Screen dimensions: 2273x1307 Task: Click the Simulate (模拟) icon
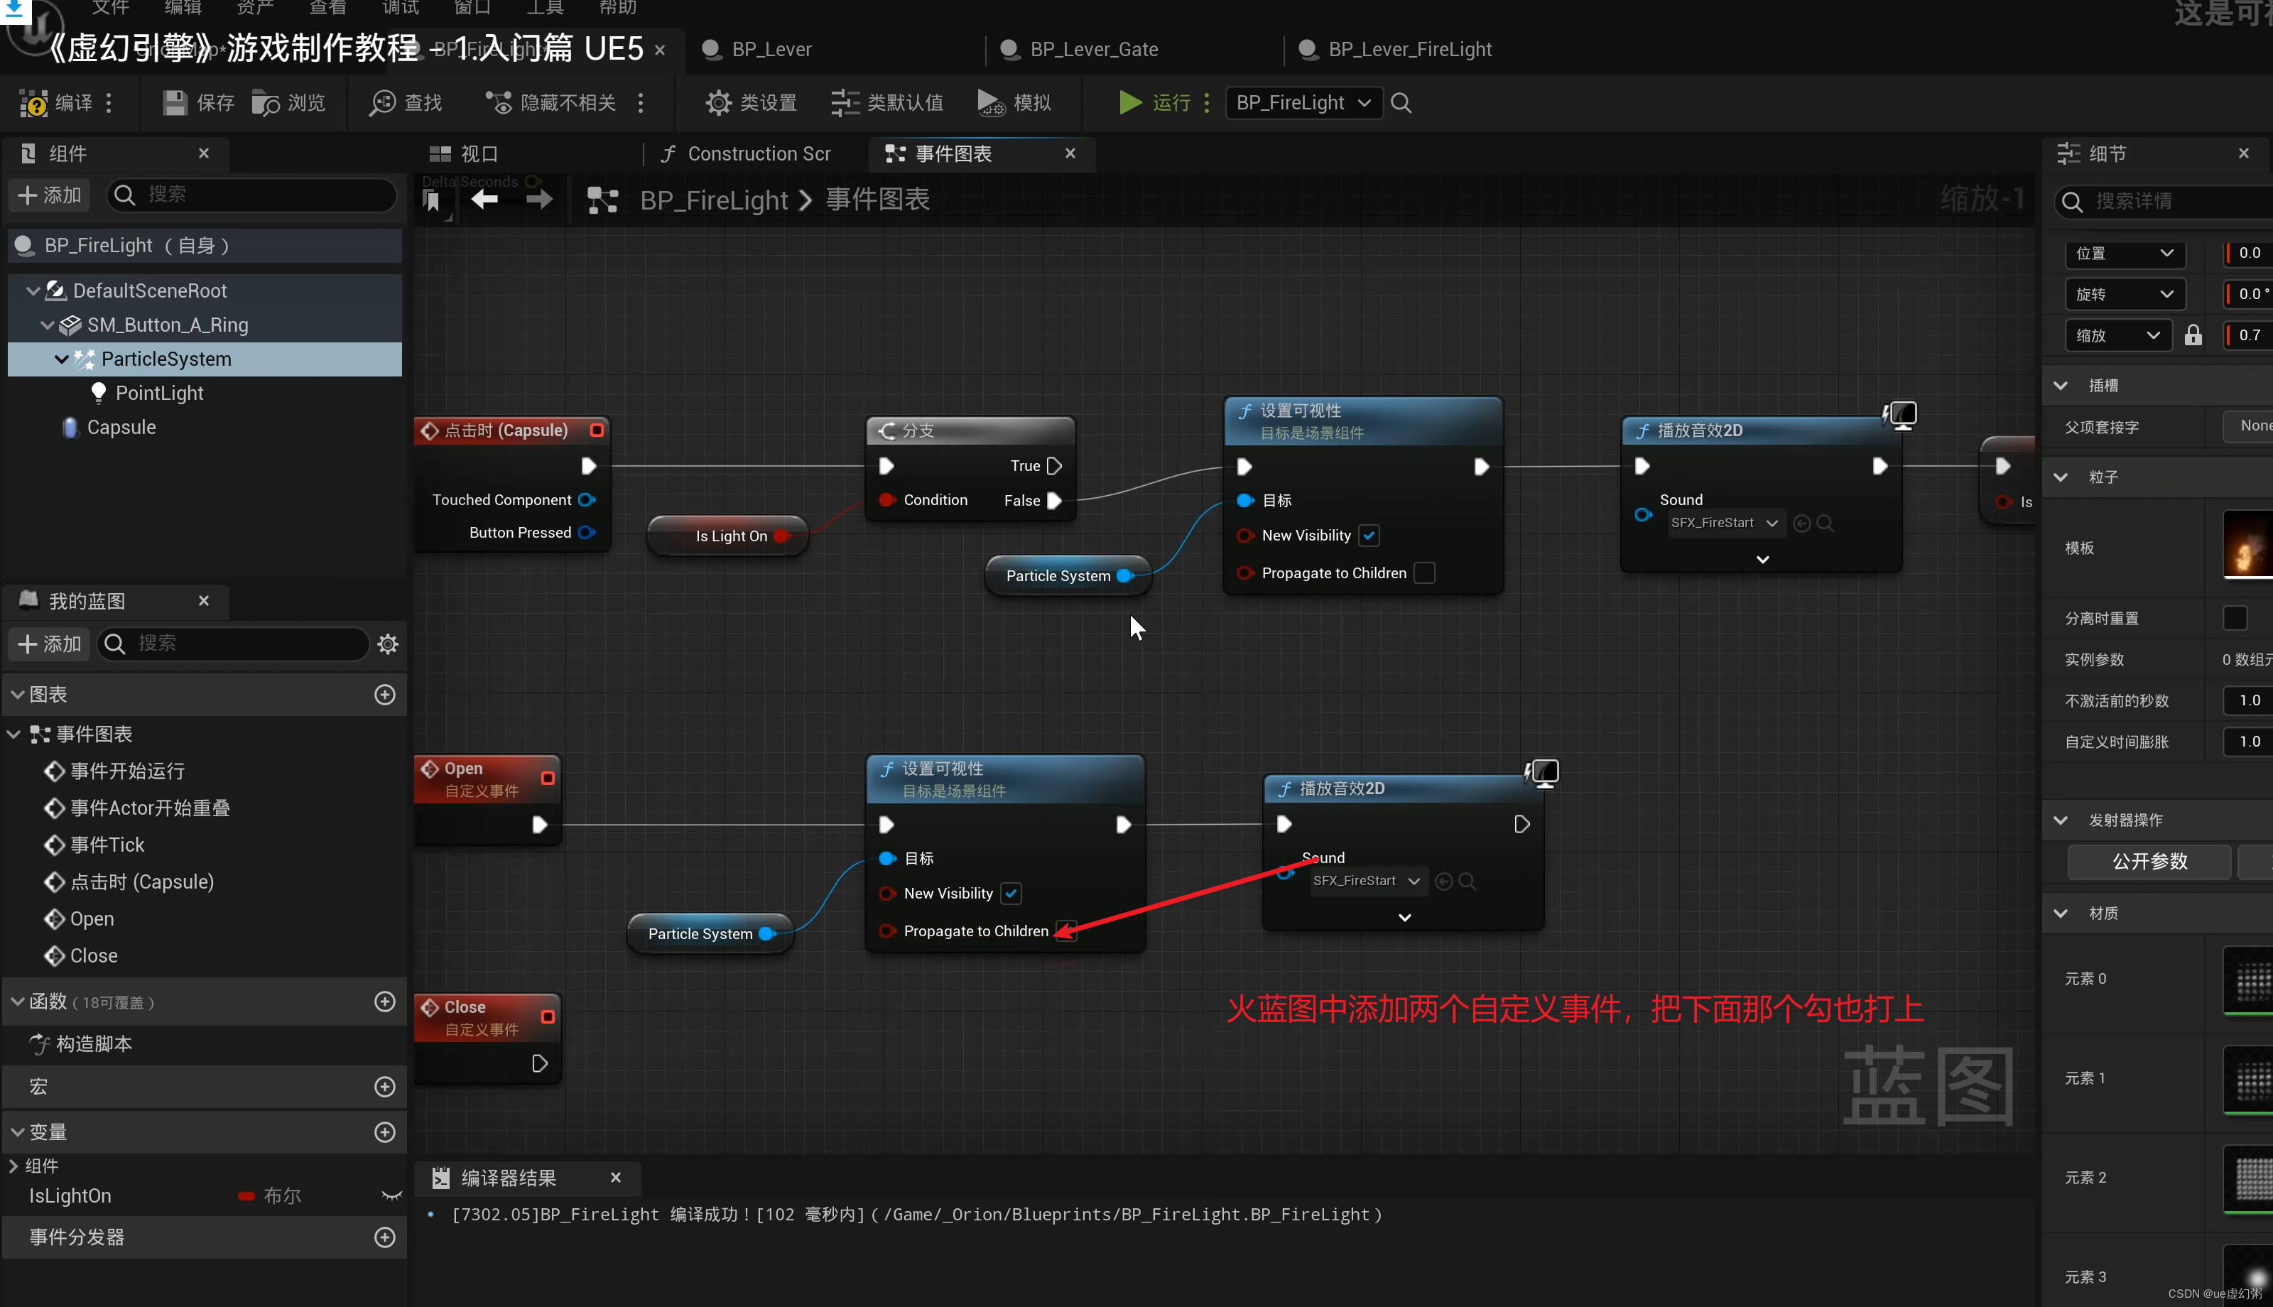click(989, 103)
